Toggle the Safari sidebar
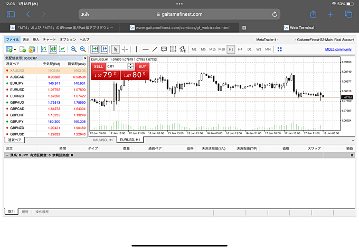Image resolution: width=359 pixels, height=249 pixels. (x=11, y=14)
